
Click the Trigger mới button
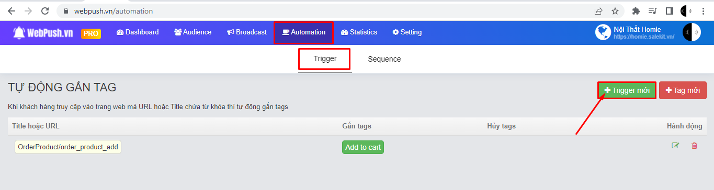627,90
